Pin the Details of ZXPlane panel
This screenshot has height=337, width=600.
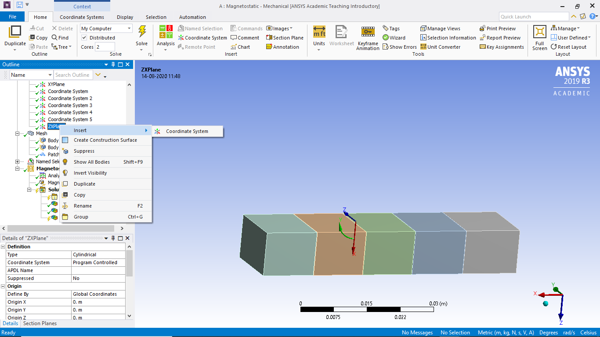tap(113, 238)
